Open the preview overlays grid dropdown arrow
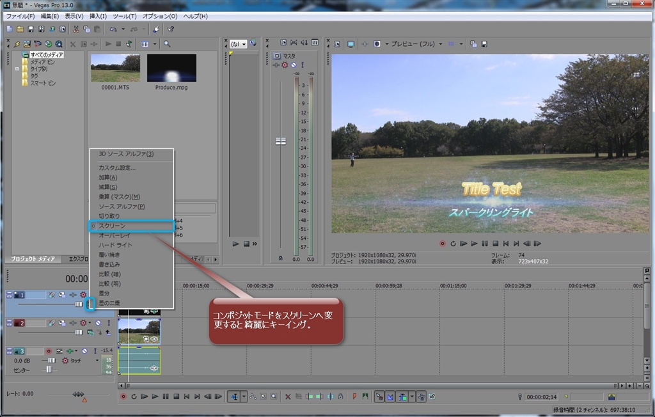 [x=461, y=44]
